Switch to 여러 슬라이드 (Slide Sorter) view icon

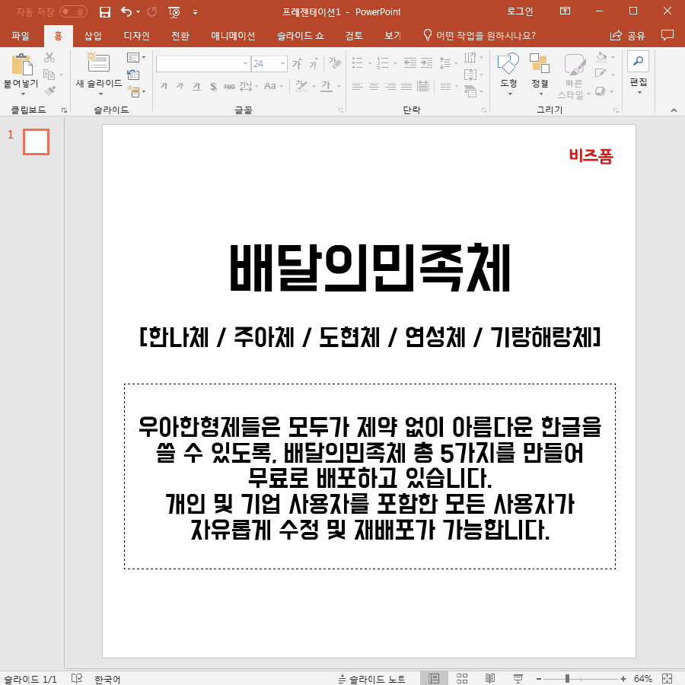tap(462, 677)
